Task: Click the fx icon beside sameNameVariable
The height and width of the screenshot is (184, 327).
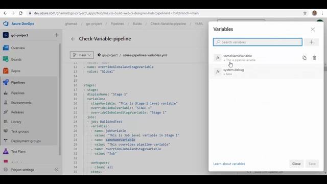Action: 218,58
